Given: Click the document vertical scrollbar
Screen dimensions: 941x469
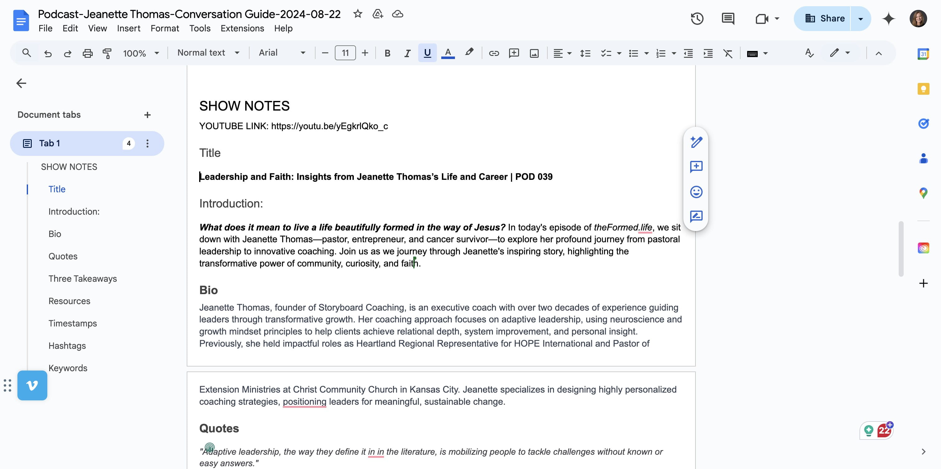Looking at the screenshot, I should pos(901,249).
